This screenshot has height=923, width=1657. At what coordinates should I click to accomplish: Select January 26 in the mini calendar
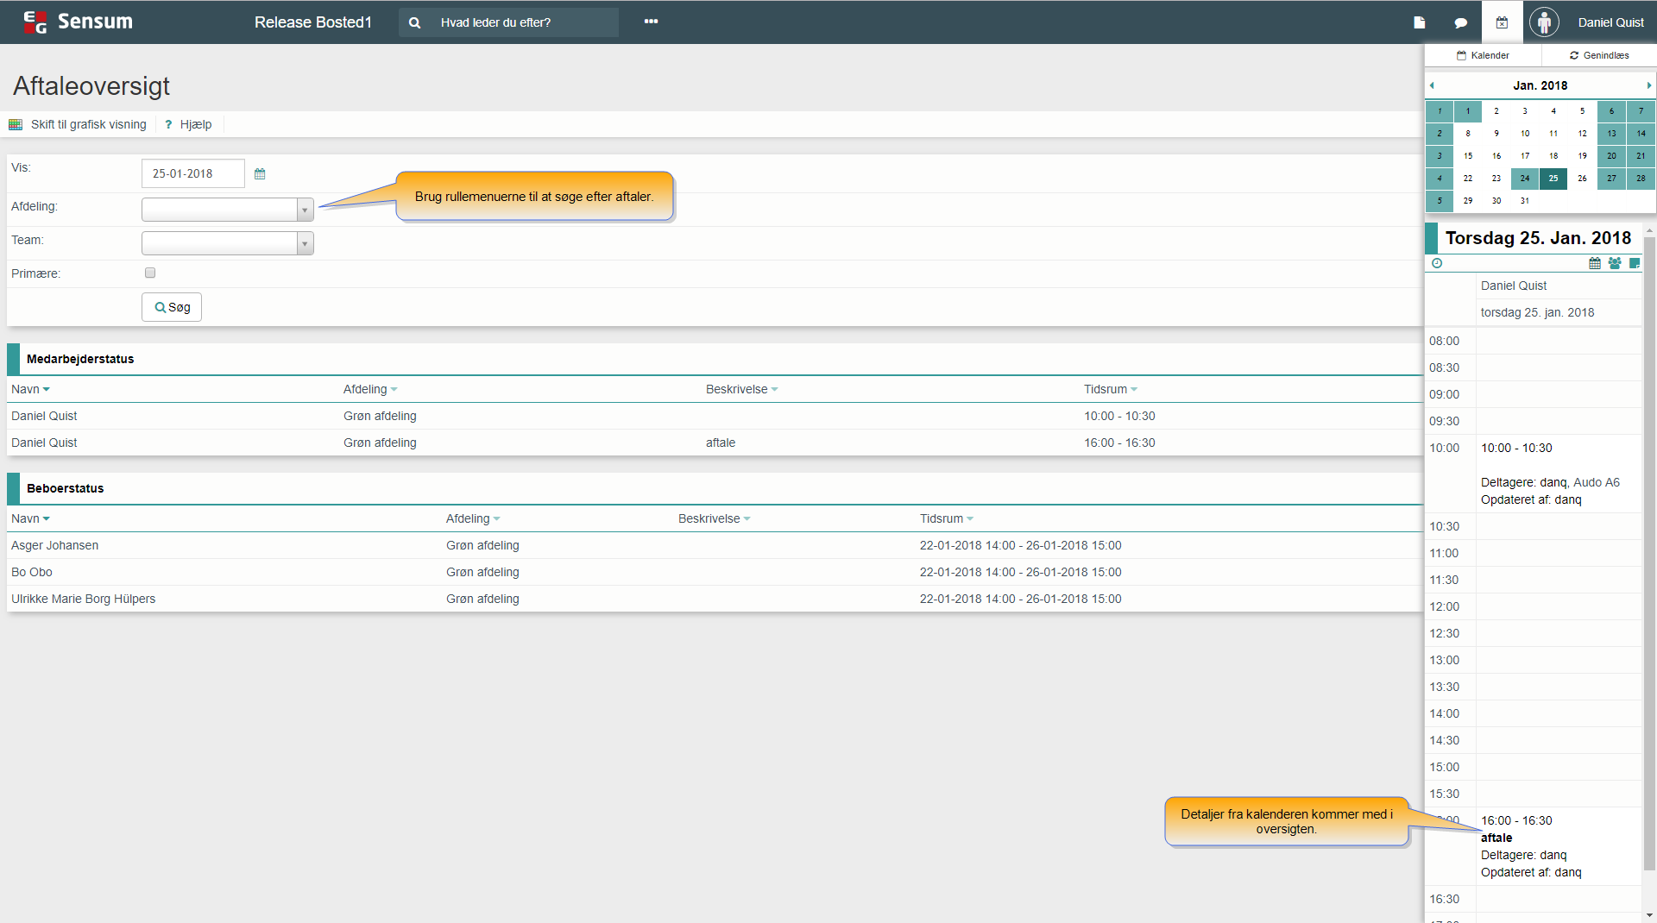point(1582,179)
